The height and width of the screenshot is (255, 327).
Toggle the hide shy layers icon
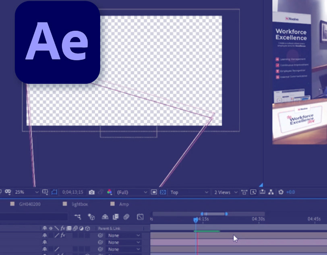coord(105,217)
